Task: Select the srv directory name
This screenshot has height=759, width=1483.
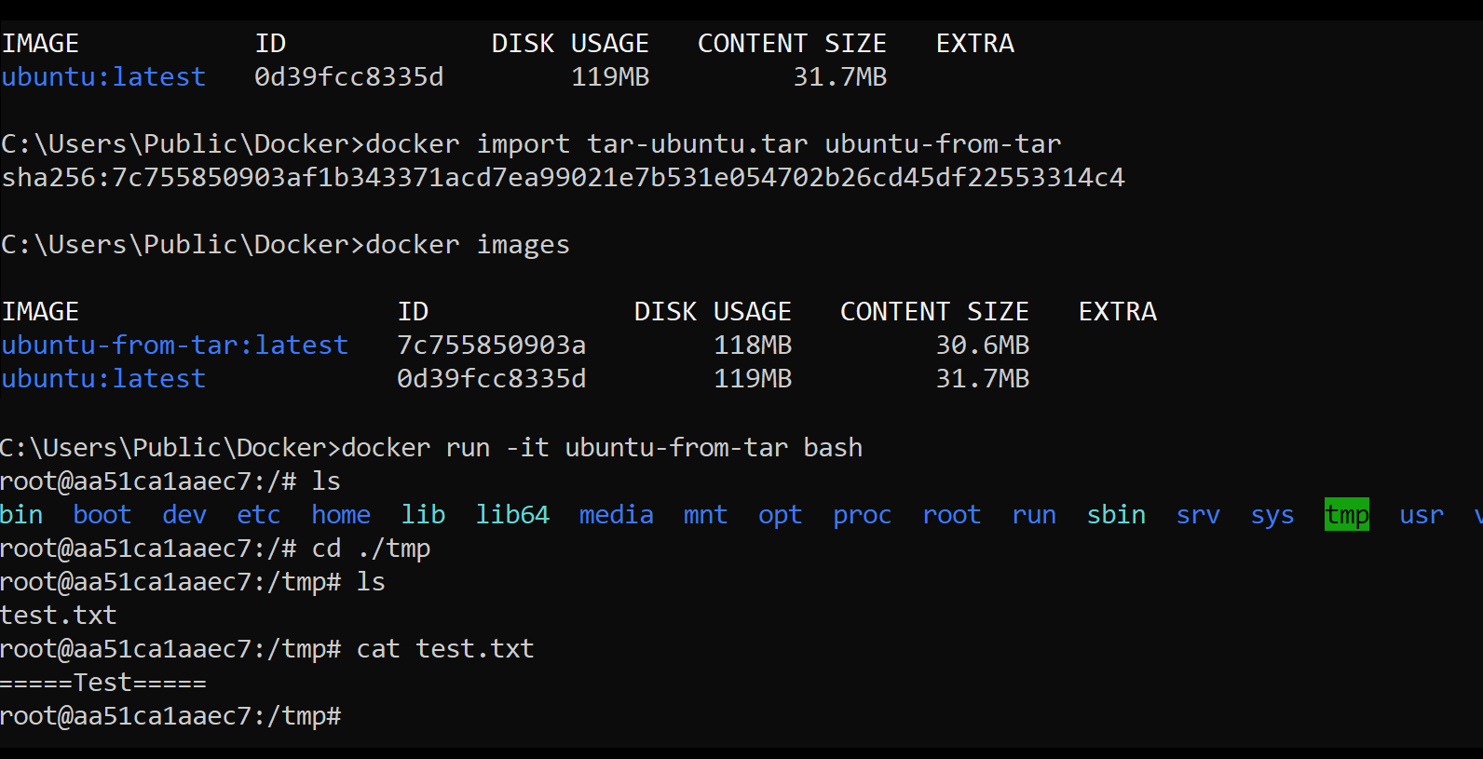Action: [x=1198, y=515]
